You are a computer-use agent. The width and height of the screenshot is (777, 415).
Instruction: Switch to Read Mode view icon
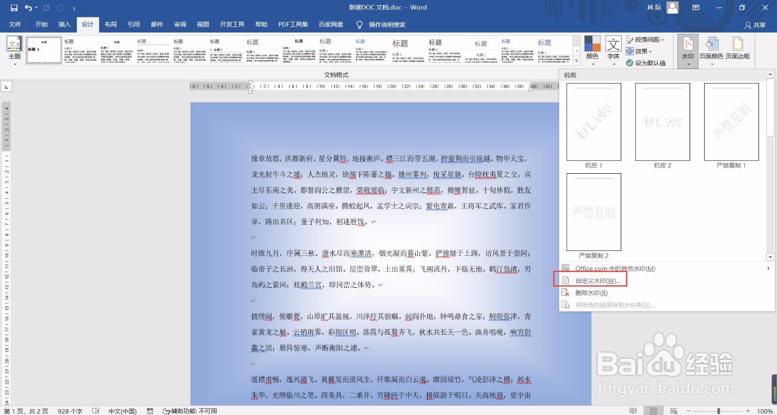(633, 411)
